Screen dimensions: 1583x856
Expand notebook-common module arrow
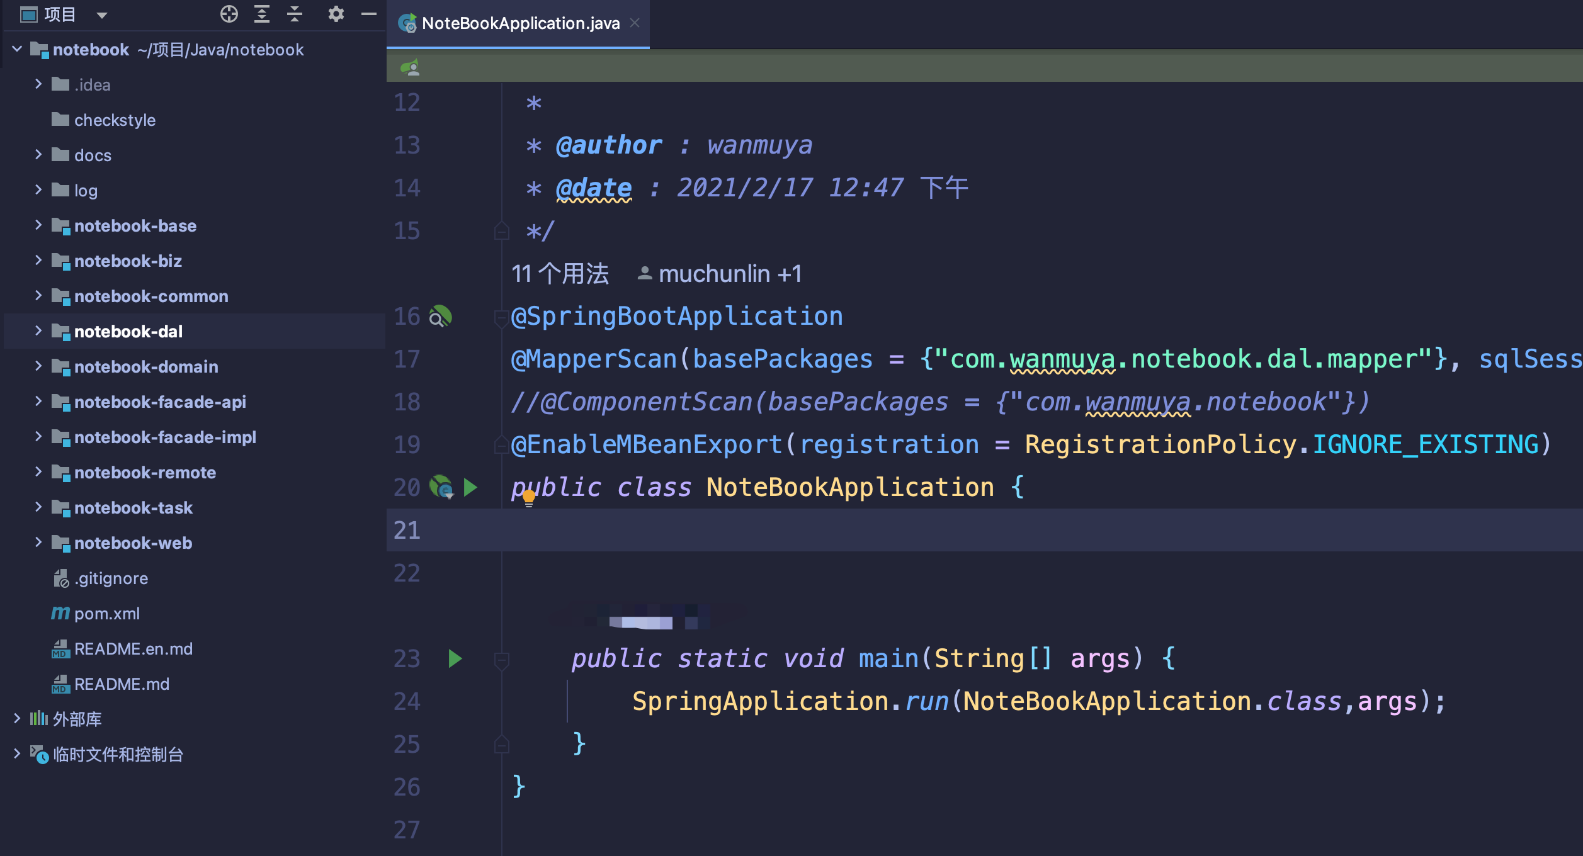pos(38,295)
